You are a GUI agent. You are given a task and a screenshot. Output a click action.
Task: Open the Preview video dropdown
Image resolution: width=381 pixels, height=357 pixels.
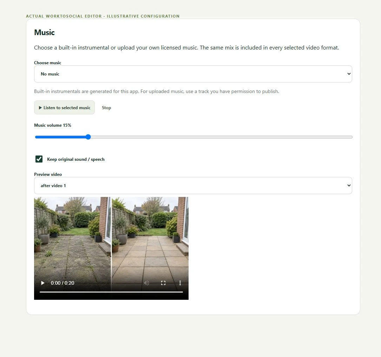point(193,186)
